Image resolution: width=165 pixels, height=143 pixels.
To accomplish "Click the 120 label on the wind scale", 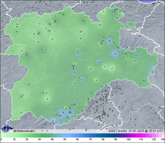I will [154, 139].
